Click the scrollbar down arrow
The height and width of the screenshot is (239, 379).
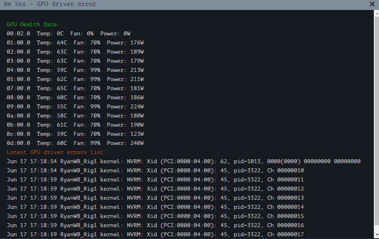[x=377, y=235]
